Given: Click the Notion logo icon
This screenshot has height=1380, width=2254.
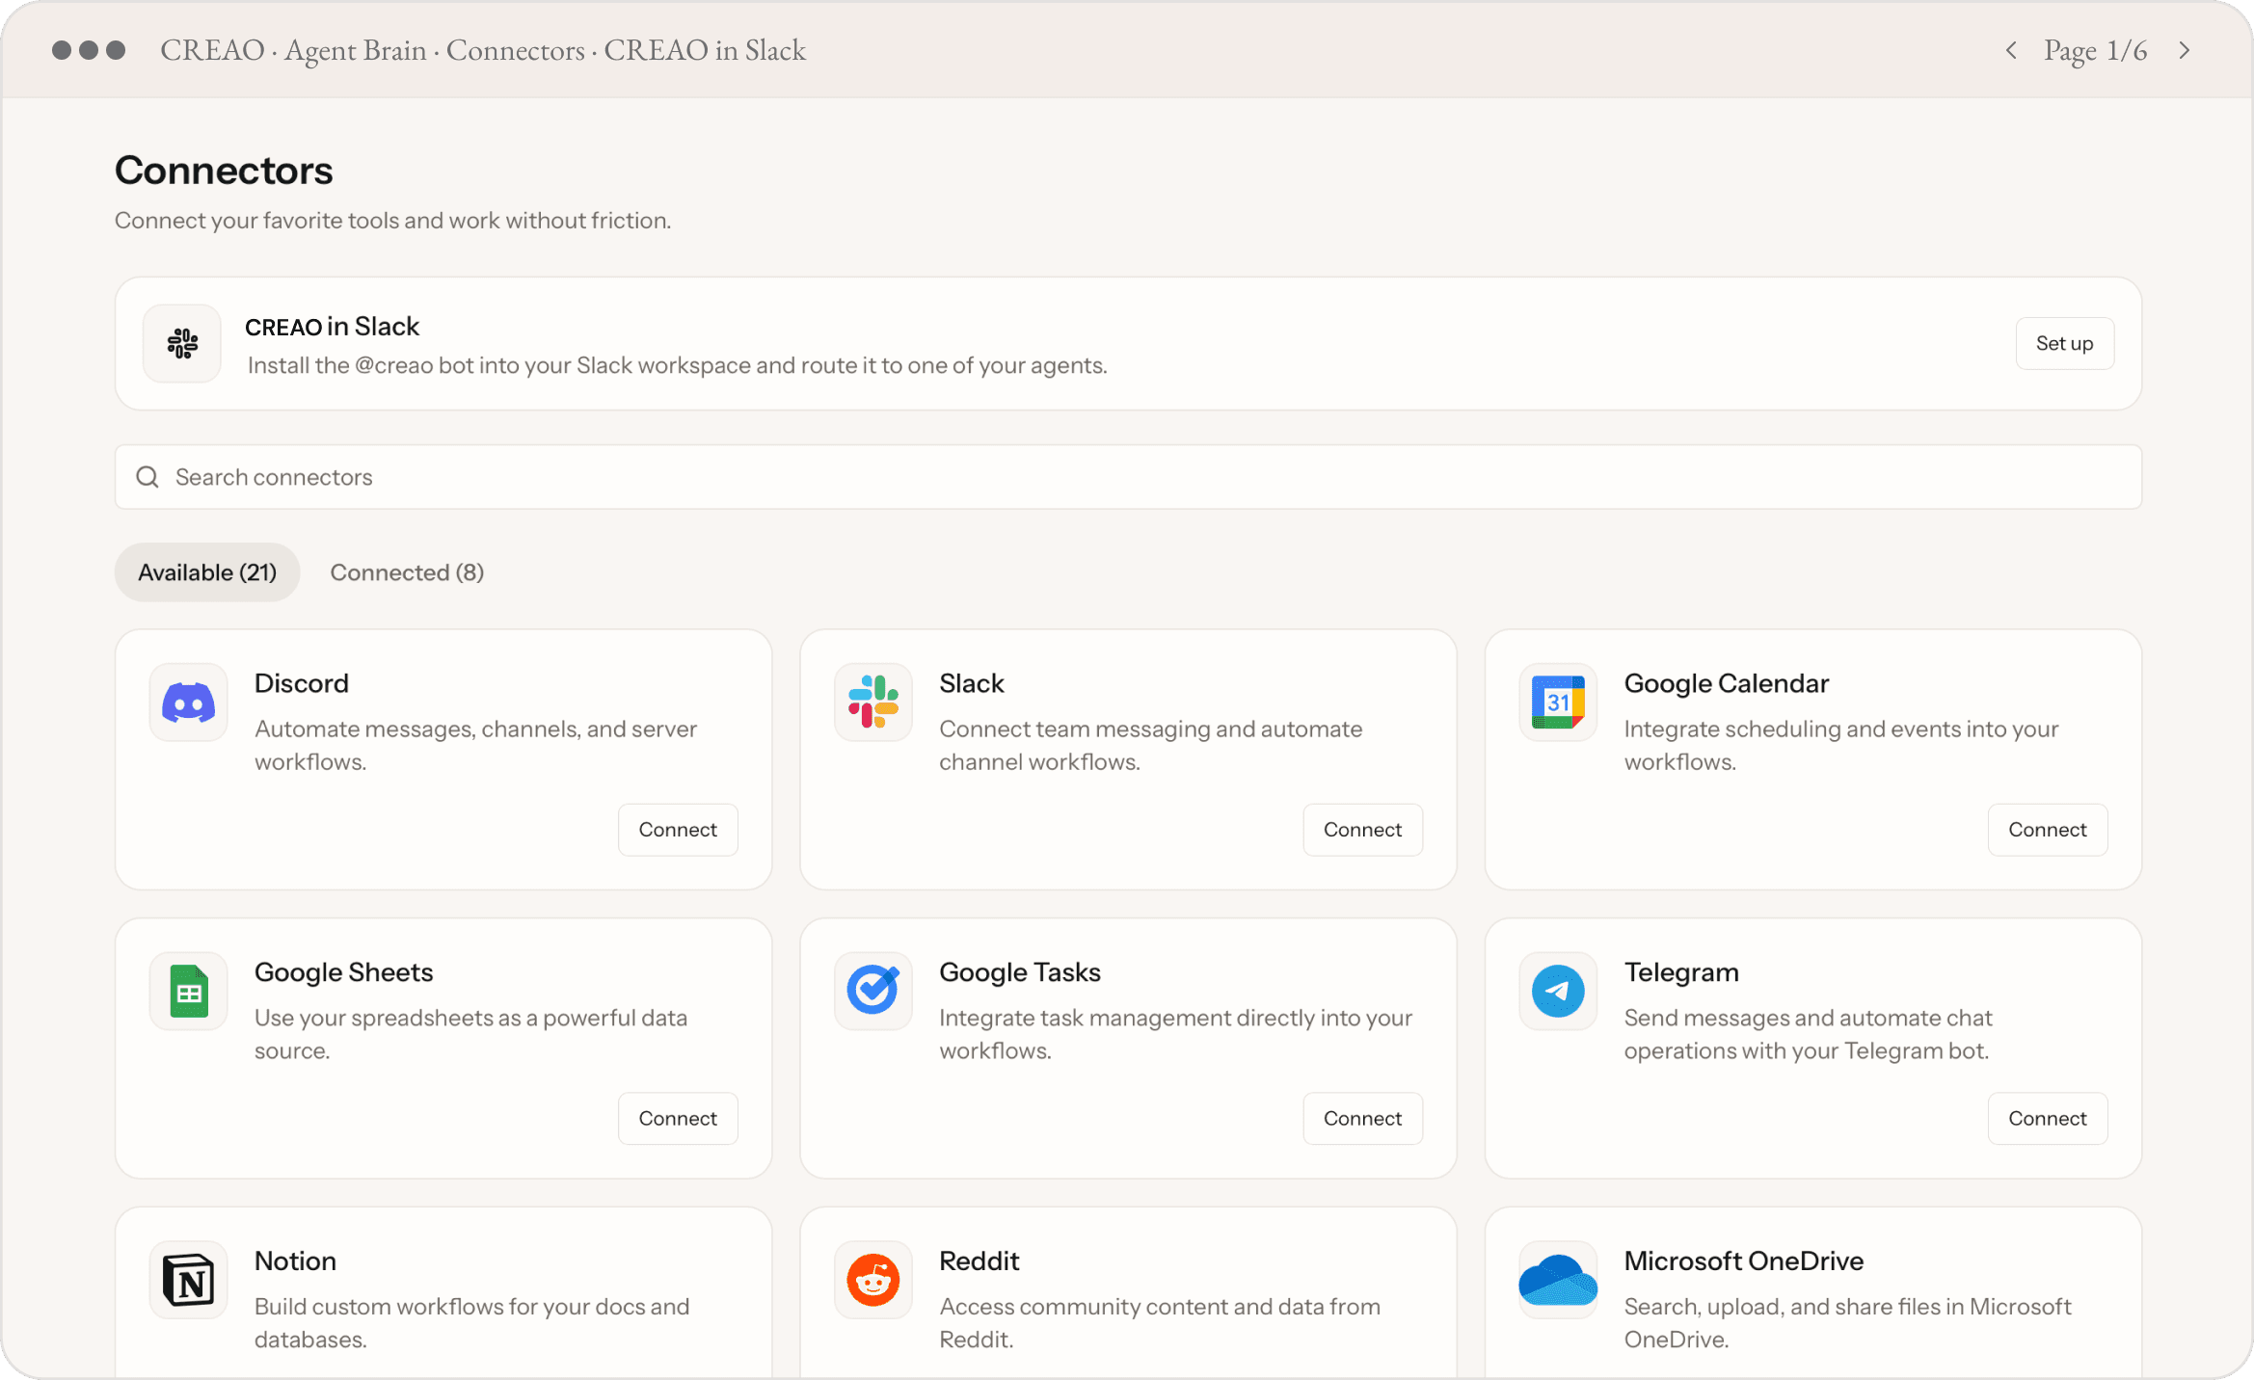Looking at the screenshot, I should click(x=188, y=1281).
